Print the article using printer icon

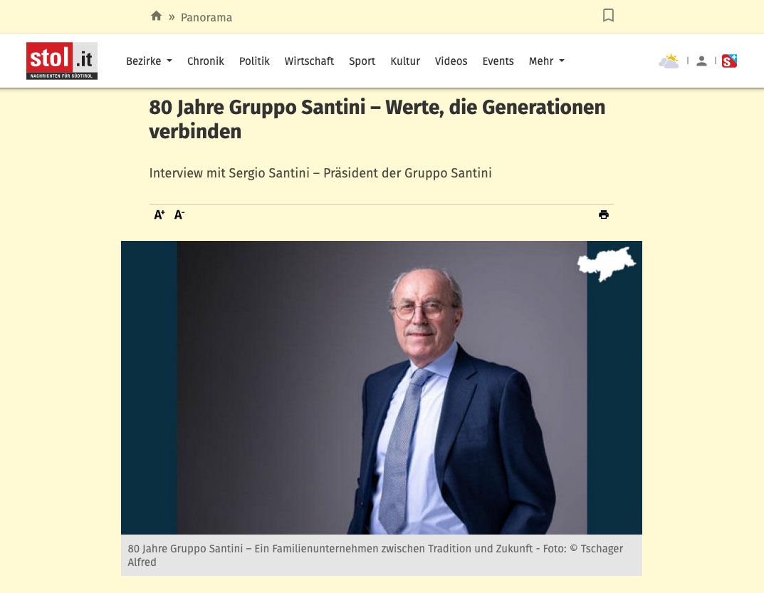[x=604, y=215]
